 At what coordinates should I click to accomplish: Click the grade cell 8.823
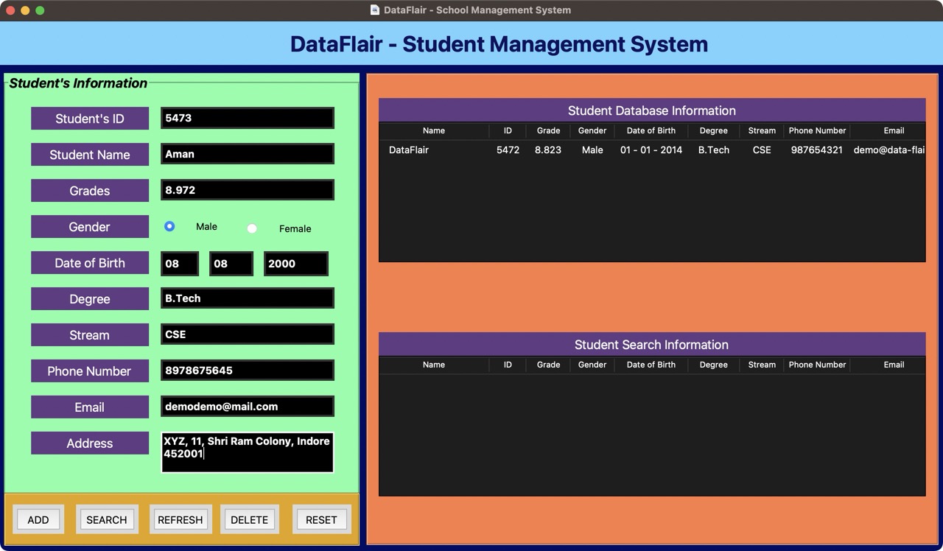(548, 150)
